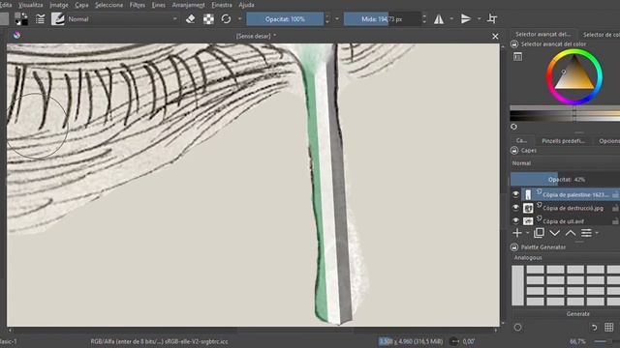
Task: Open the foreground/background color swatch icon
Action: (x=21, y=18)
